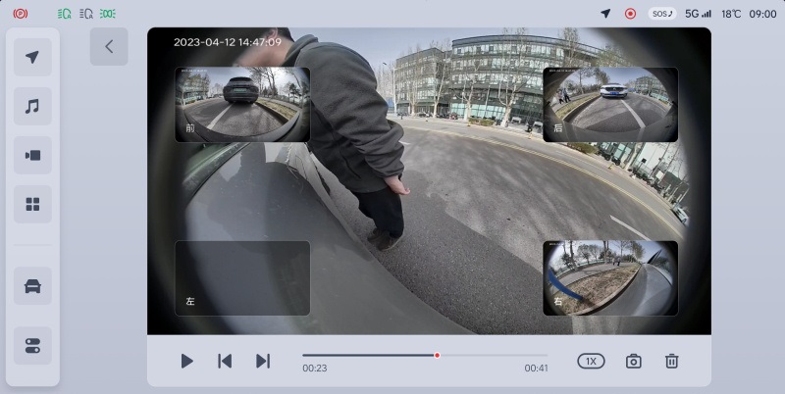Screen dimensions: 785x394
Task: Change playback speed with 1X button
Action: coord(591,361)
